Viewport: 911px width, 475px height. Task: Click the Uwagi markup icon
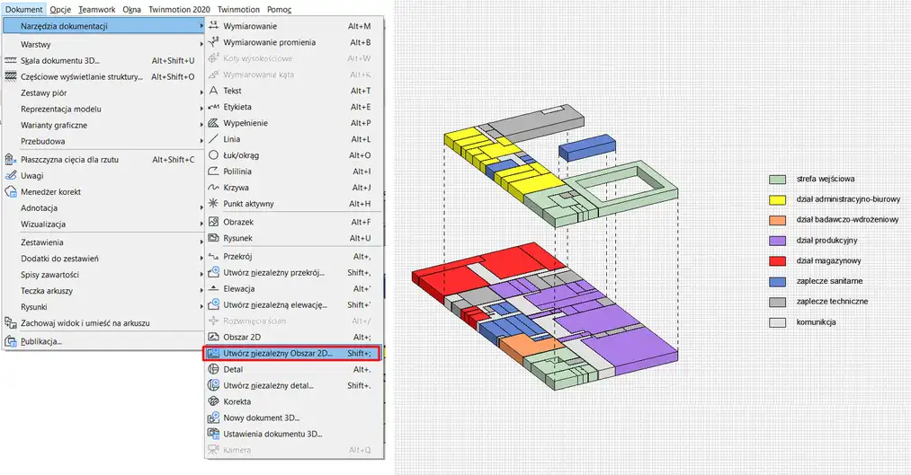(11, 175)
